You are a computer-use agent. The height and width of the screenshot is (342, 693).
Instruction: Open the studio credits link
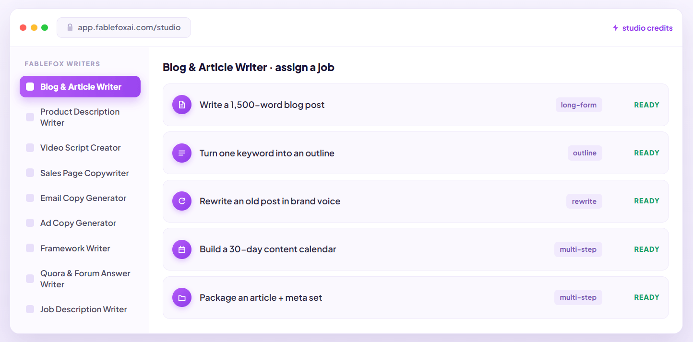(643, 28)
